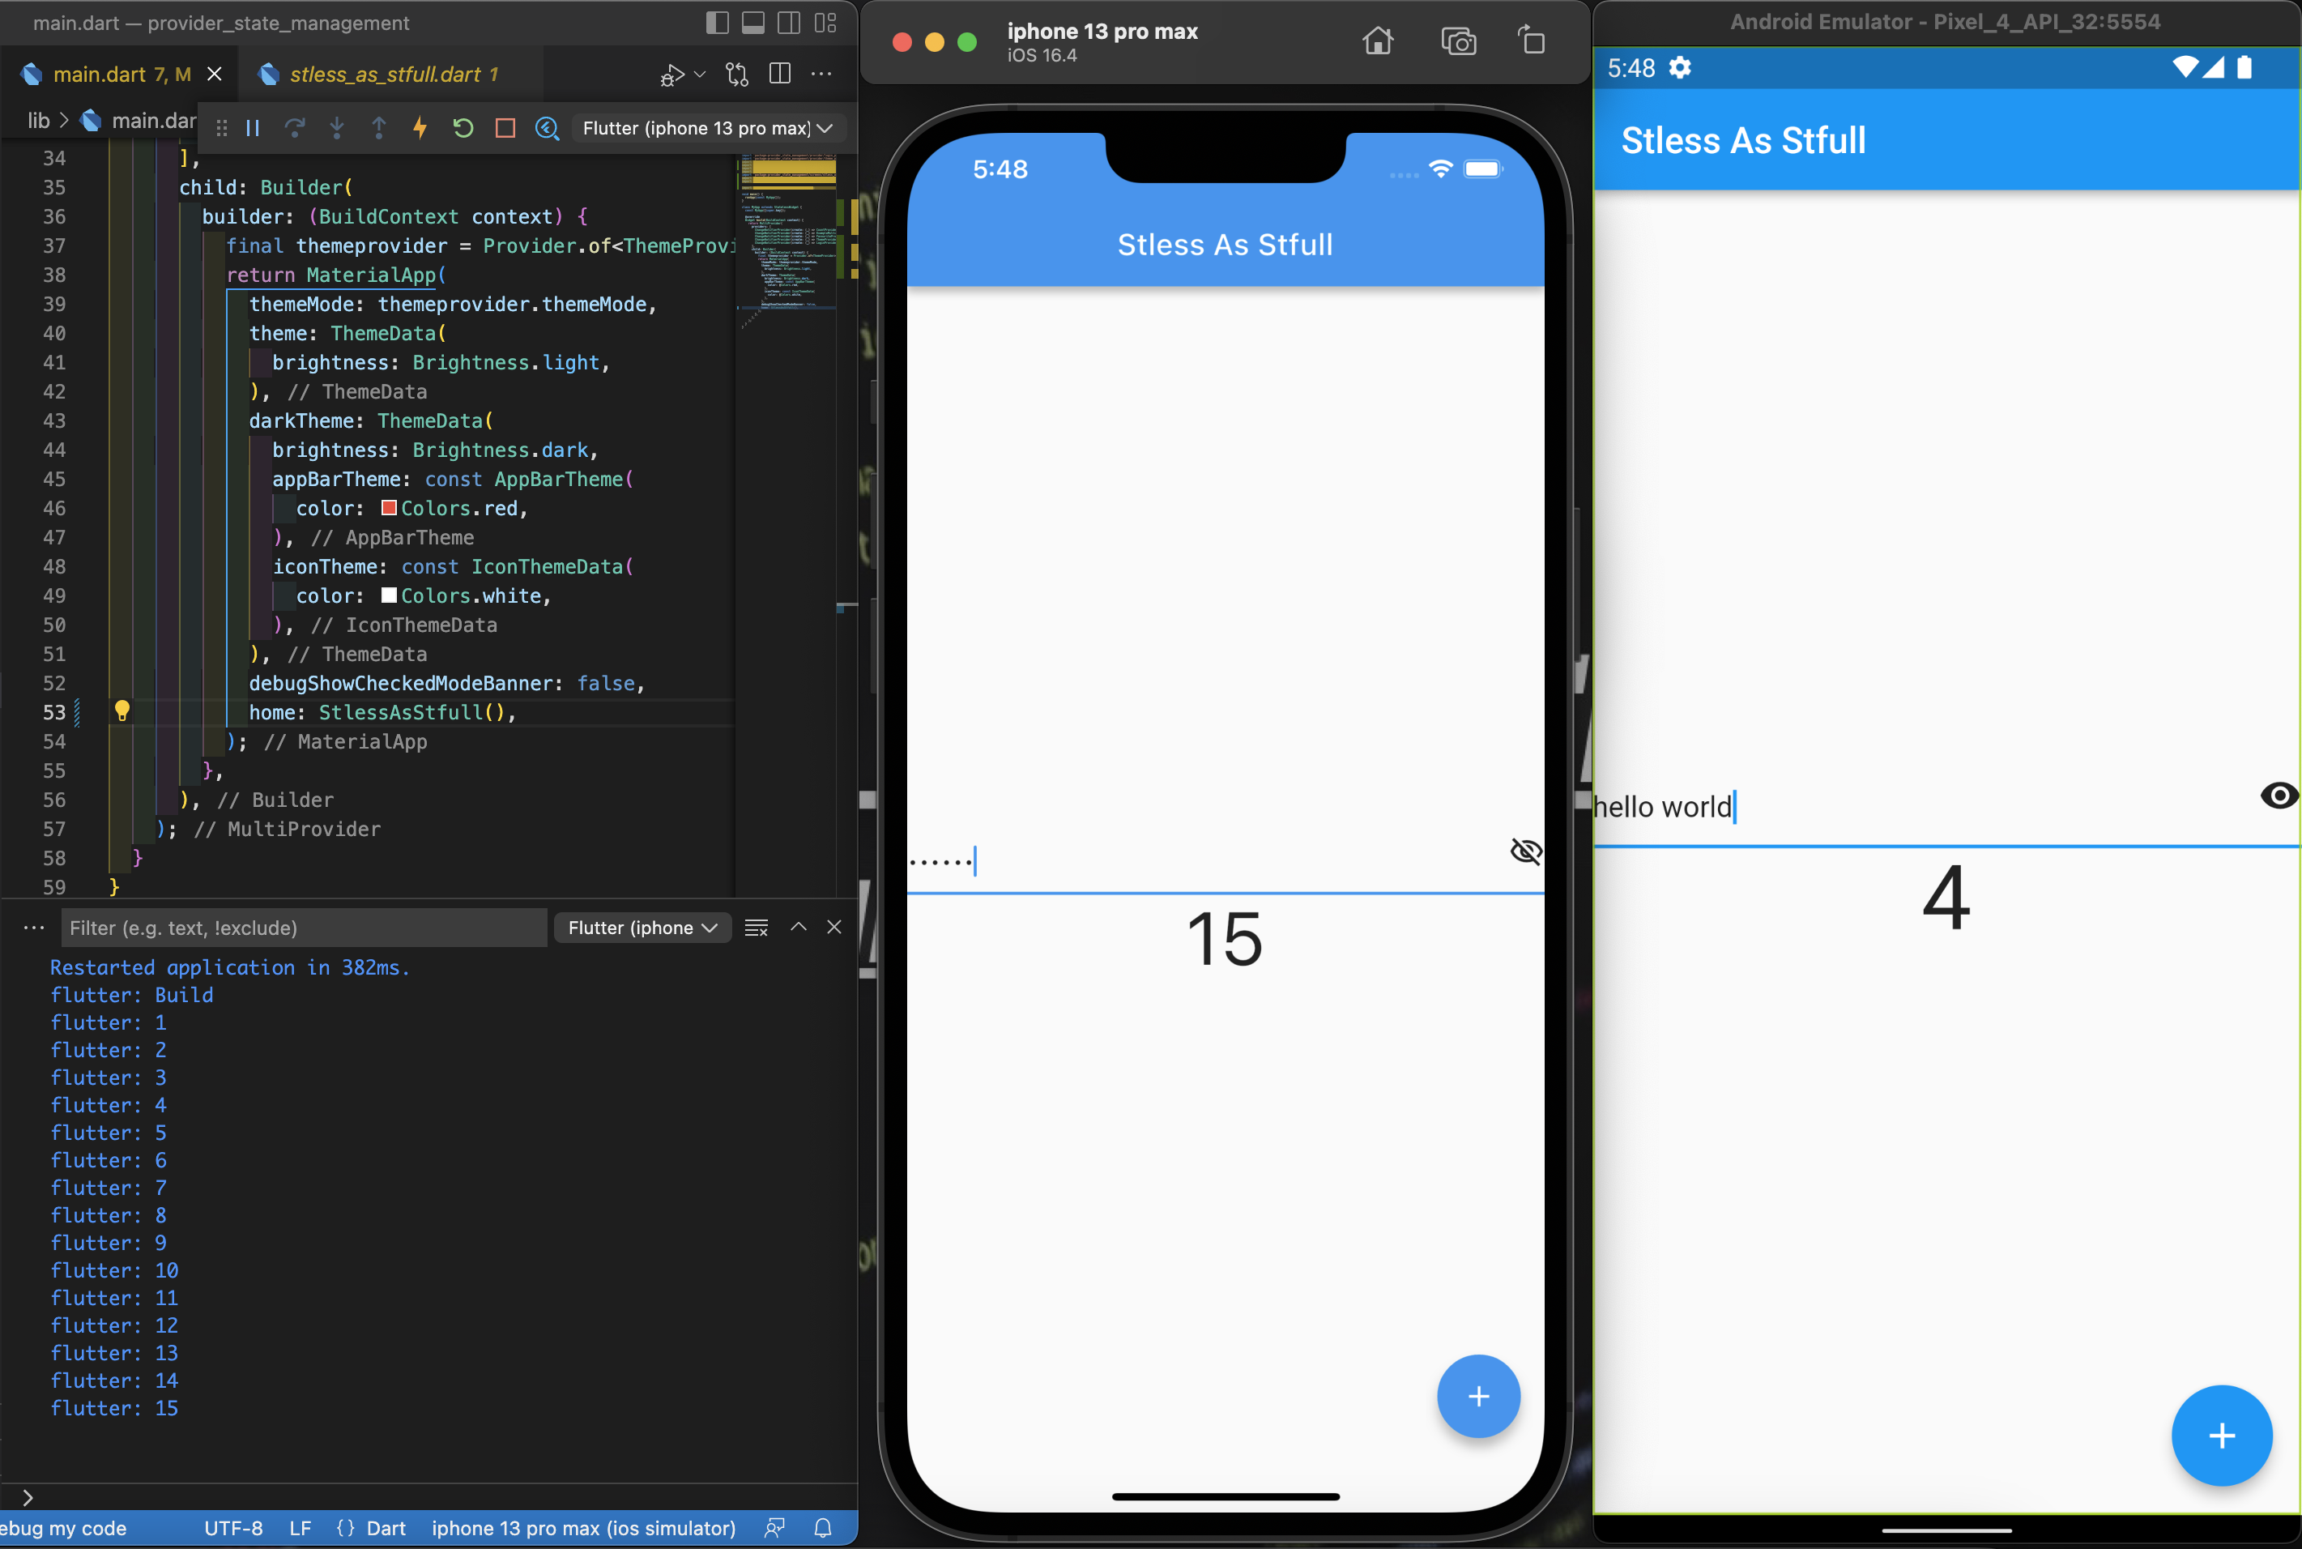Toggle the primary side bar layout icon

[718, 23]
